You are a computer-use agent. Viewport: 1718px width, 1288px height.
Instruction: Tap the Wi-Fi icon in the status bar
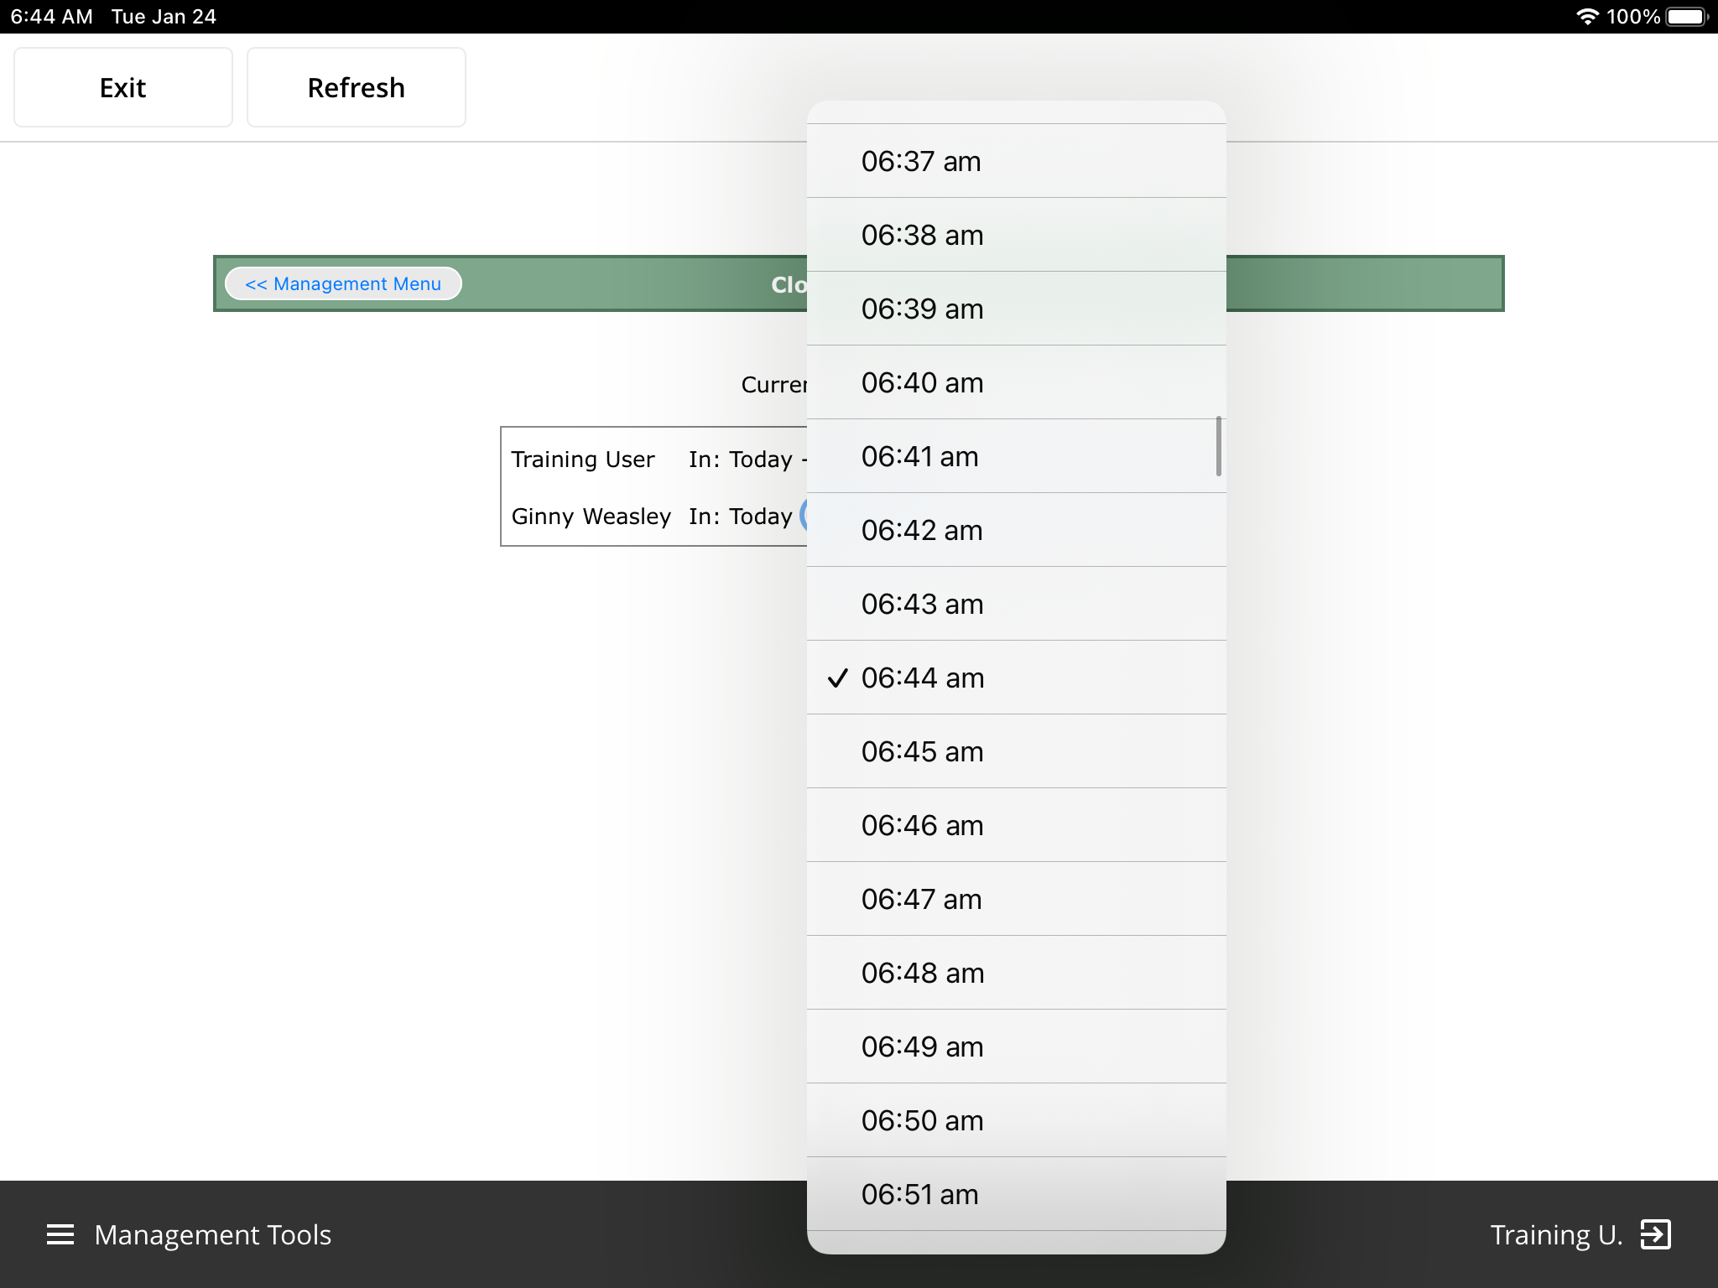(1588, 15)
